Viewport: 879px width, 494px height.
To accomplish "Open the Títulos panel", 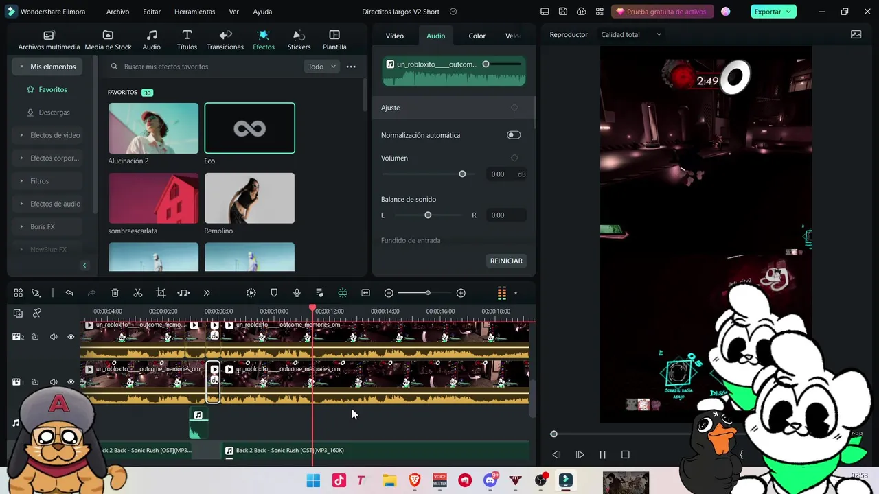I will click(187, 40).
